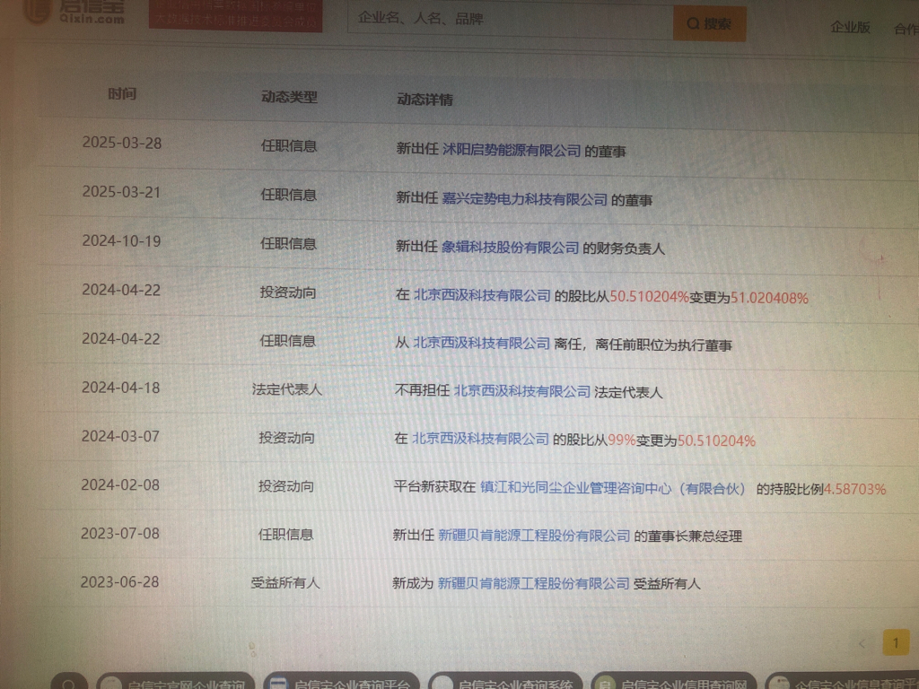Click the red 99% value

[622, 440]
